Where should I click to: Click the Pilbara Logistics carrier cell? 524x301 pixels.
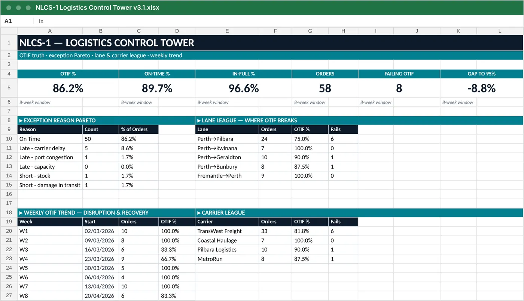227,249
